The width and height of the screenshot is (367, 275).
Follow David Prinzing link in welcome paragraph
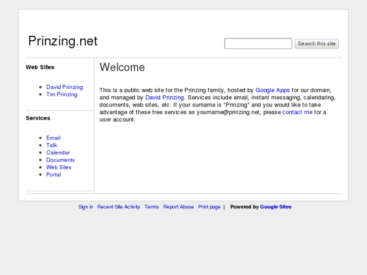tap(165, 97)
